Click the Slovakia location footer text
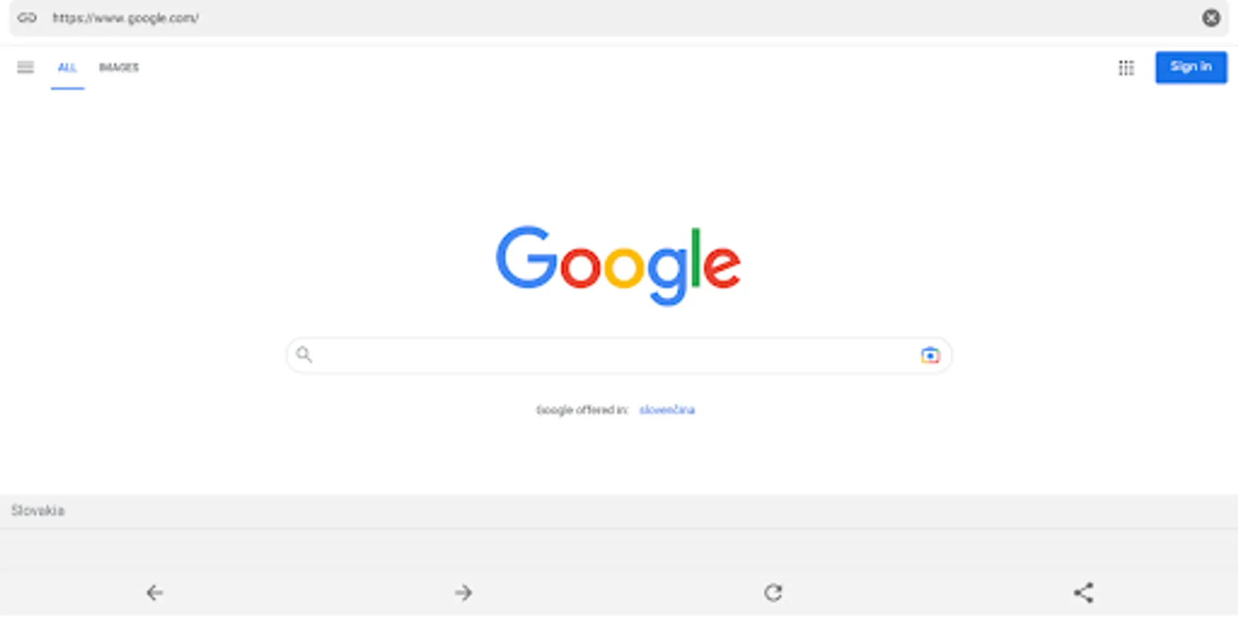 click(x=38, y=510)
